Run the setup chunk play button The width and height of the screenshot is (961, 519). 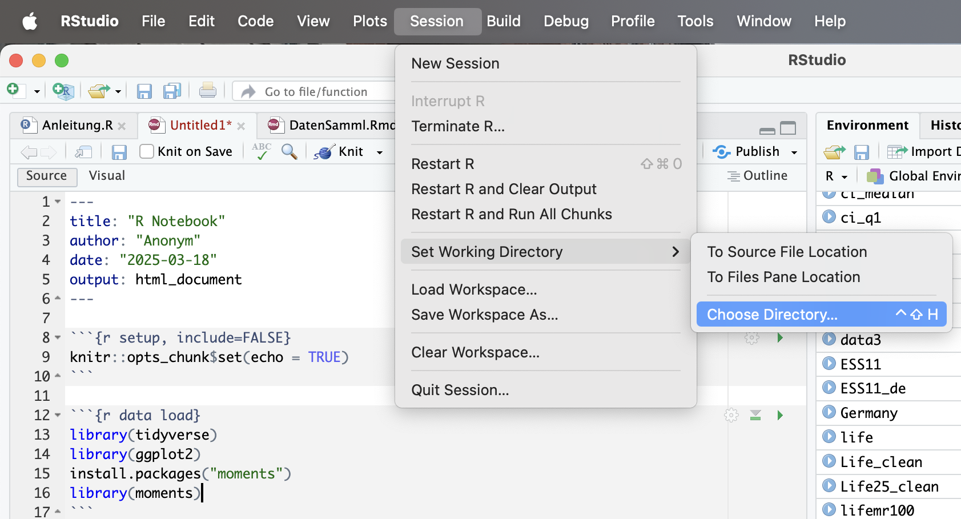point(780,338)
